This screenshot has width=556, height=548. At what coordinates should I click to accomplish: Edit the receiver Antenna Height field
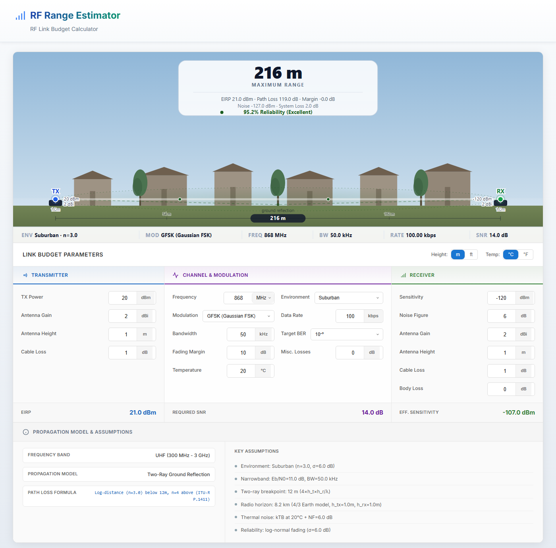[502, 353]
